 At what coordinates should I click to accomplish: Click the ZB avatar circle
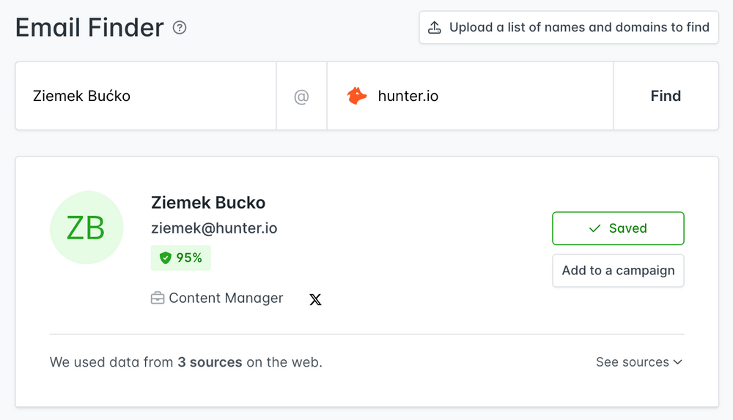86,228
